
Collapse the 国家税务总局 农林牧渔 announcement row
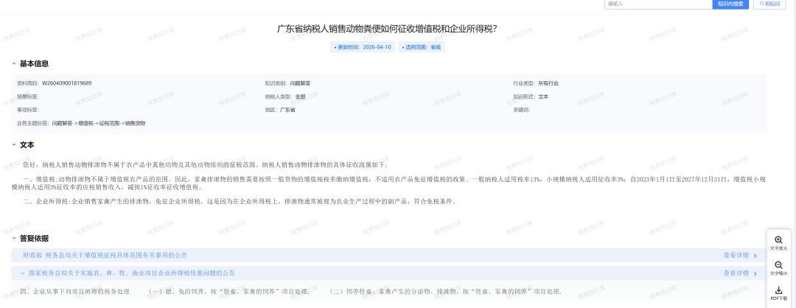click(23, 273)
